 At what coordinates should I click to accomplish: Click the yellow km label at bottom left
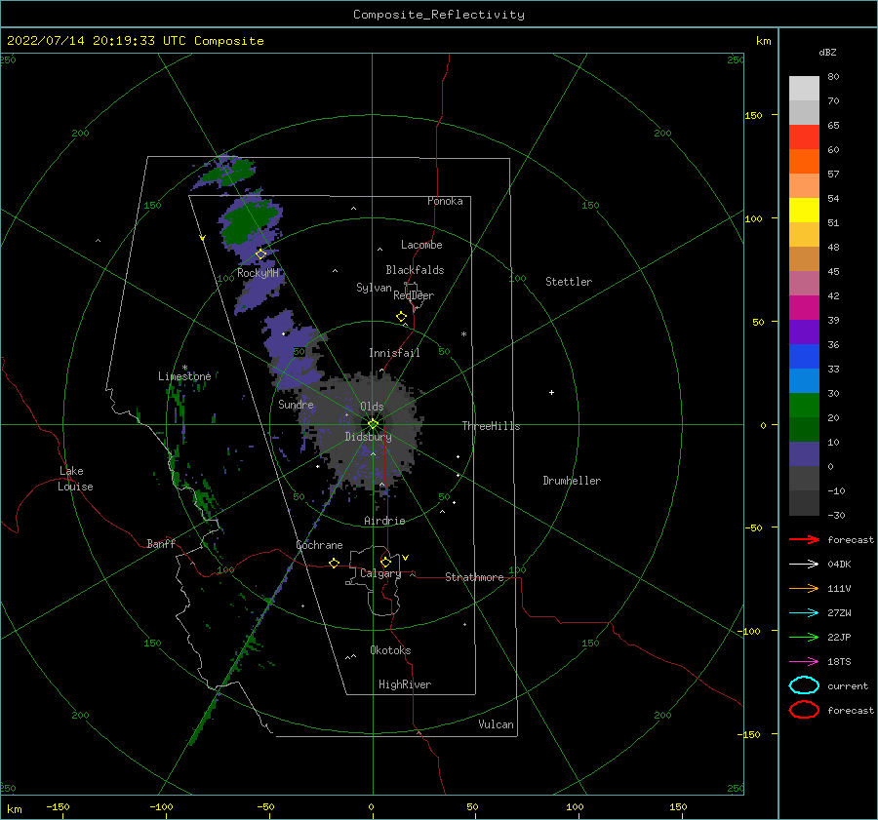(x=14, y=809)
